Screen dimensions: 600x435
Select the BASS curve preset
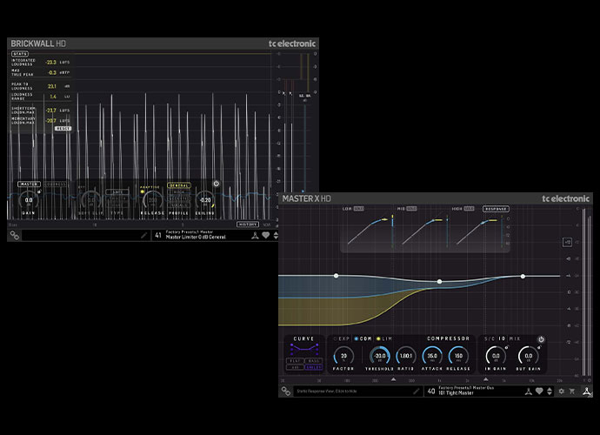[313, 361]
